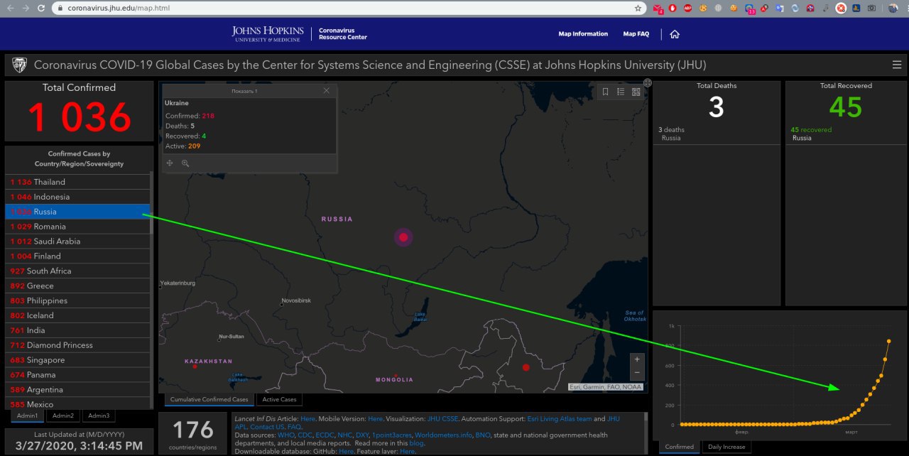Close the Ukraine popup
Viewport: 909px width, 456px height.
pyautogui.click(x=327, y=91)
